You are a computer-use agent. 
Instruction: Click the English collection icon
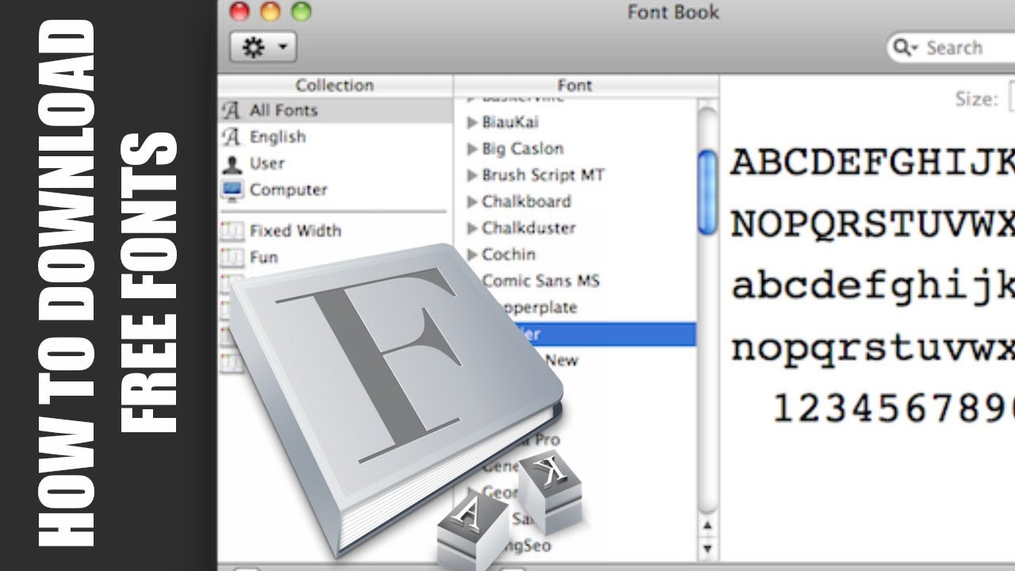(232, 136)
